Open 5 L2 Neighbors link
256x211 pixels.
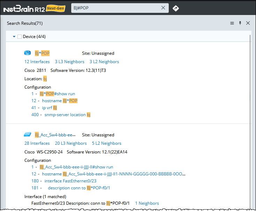[x=106, y=143]
